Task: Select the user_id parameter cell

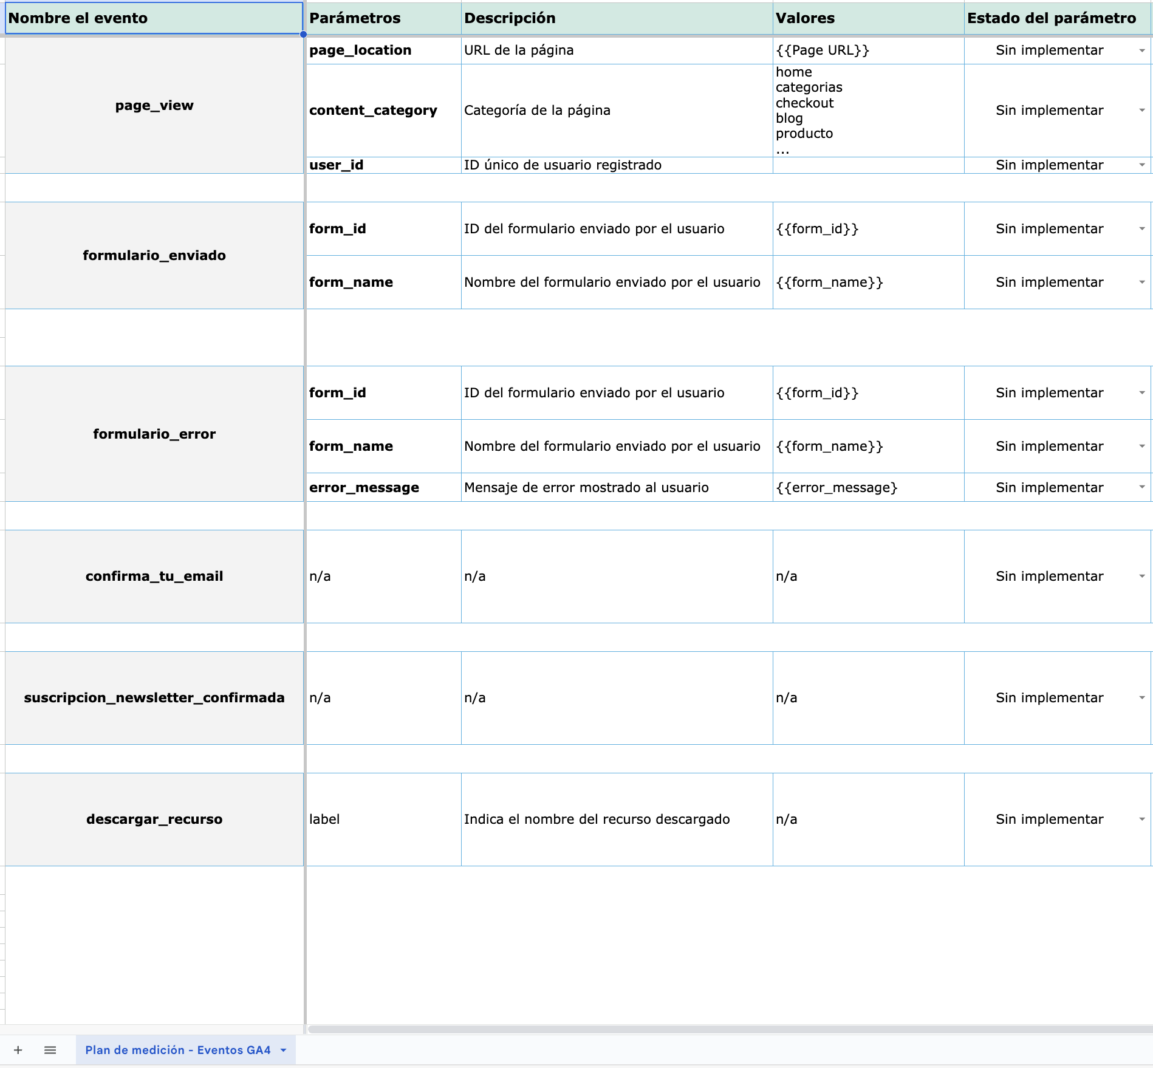Action: (384, 165)
